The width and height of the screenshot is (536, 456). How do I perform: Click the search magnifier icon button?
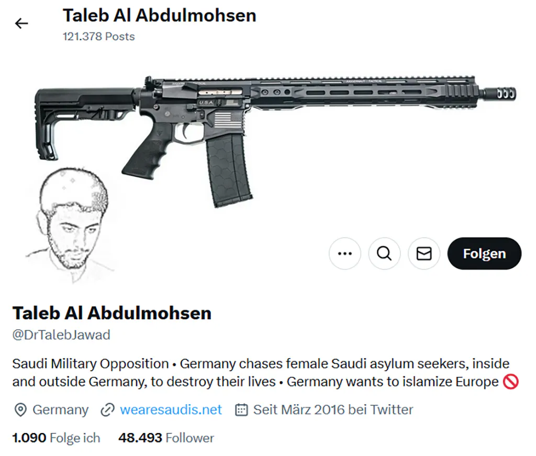point(384,254)
